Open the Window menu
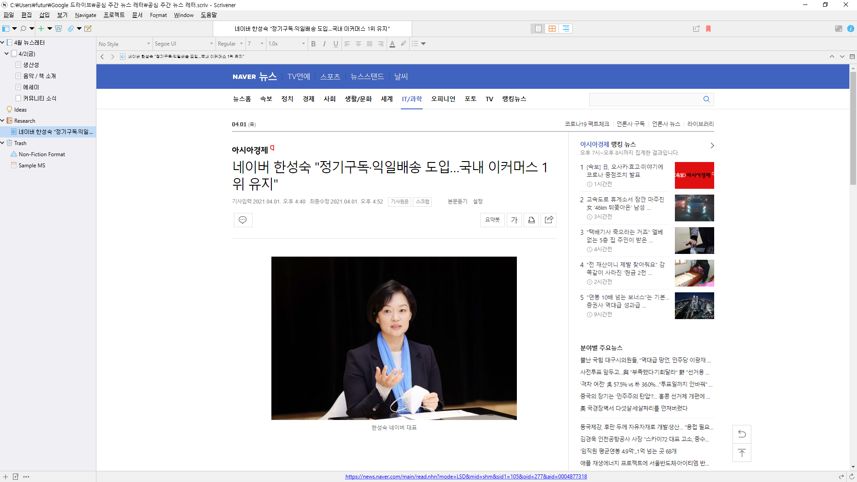Image resolution: width=857 pixels, height=482 pixels. (x=184, y=15)
